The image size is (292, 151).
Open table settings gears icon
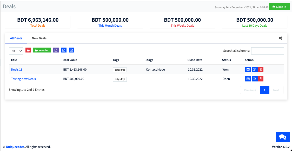(x=281, y=38)
